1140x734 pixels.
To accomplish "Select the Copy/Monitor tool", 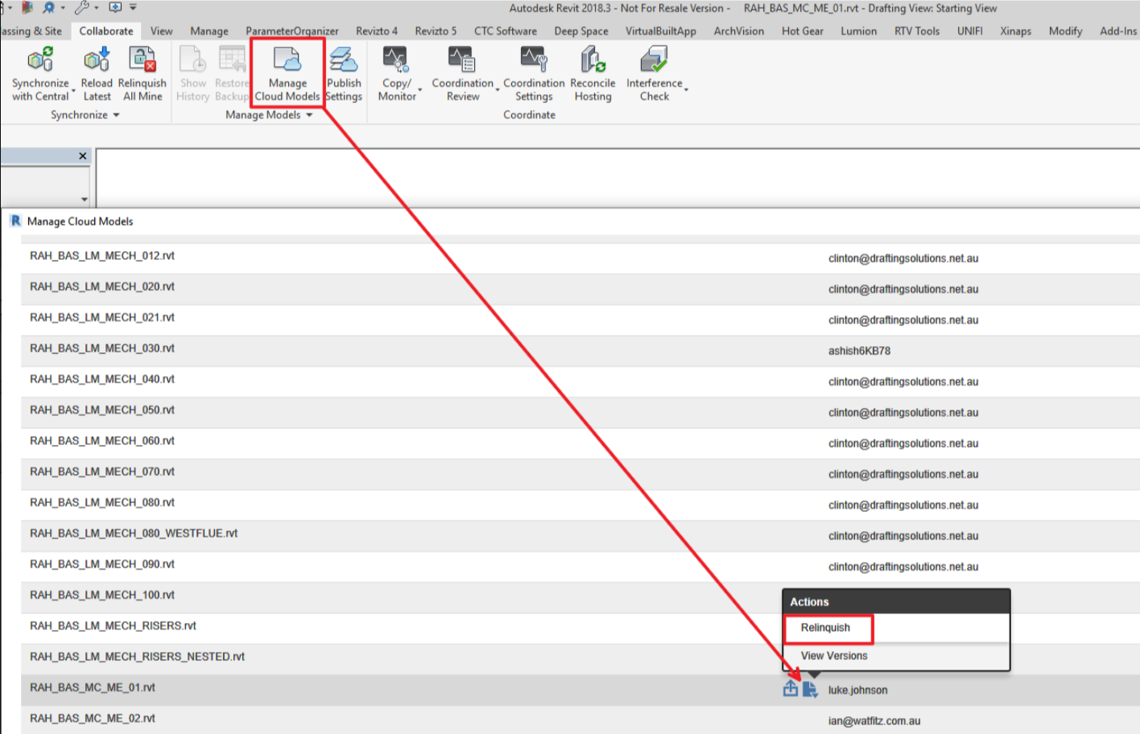I will coord(396,72).
